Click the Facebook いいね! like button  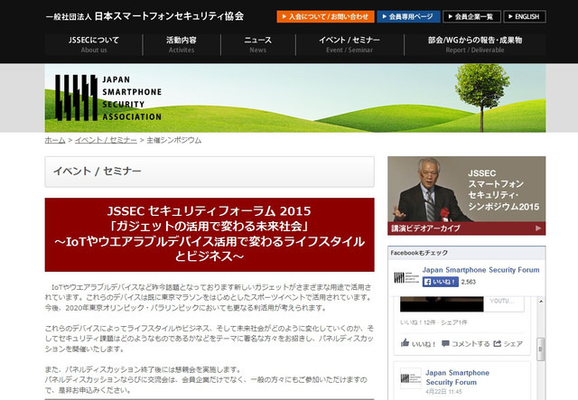click(x=441, y=282)
